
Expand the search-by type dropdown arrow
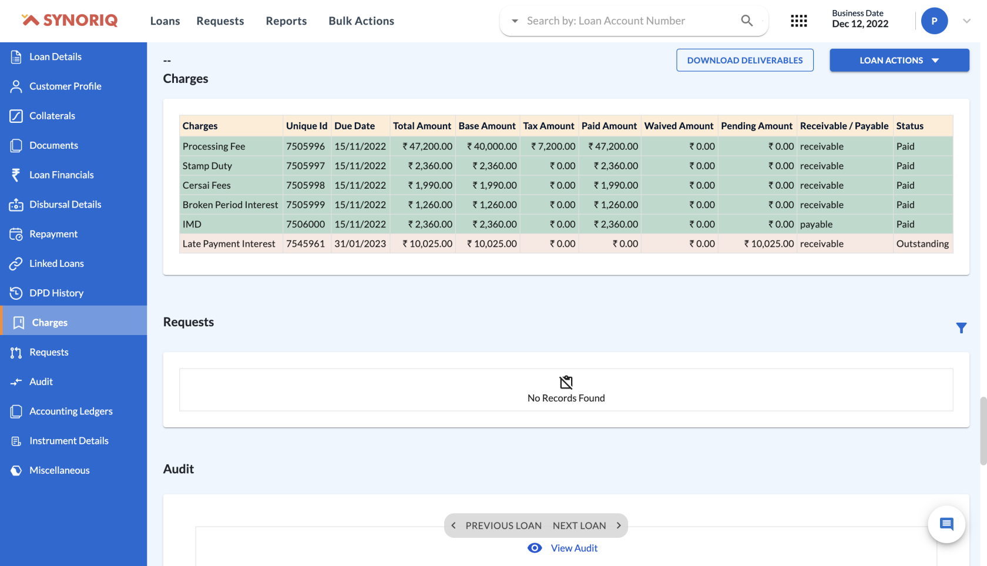tap(515, 21)
